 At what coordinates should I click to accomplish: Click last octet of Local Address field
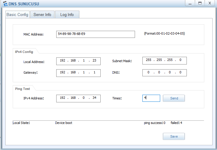click(x=94, y=61)
